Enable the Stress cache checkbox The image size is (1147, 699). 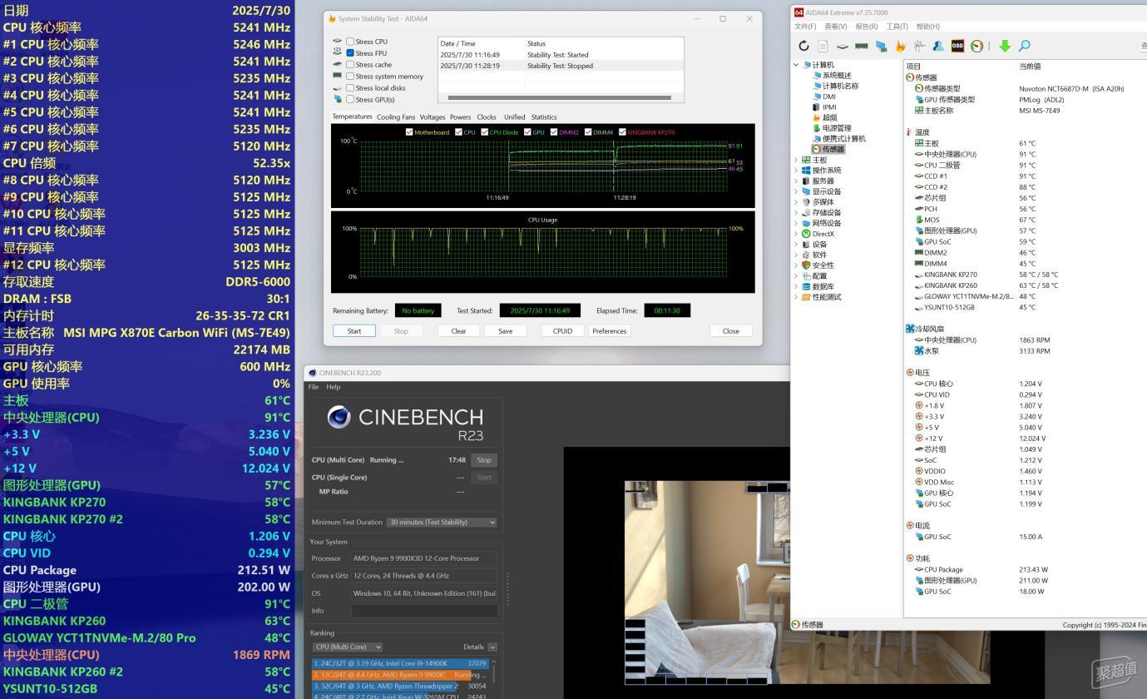tap(350, 65)
